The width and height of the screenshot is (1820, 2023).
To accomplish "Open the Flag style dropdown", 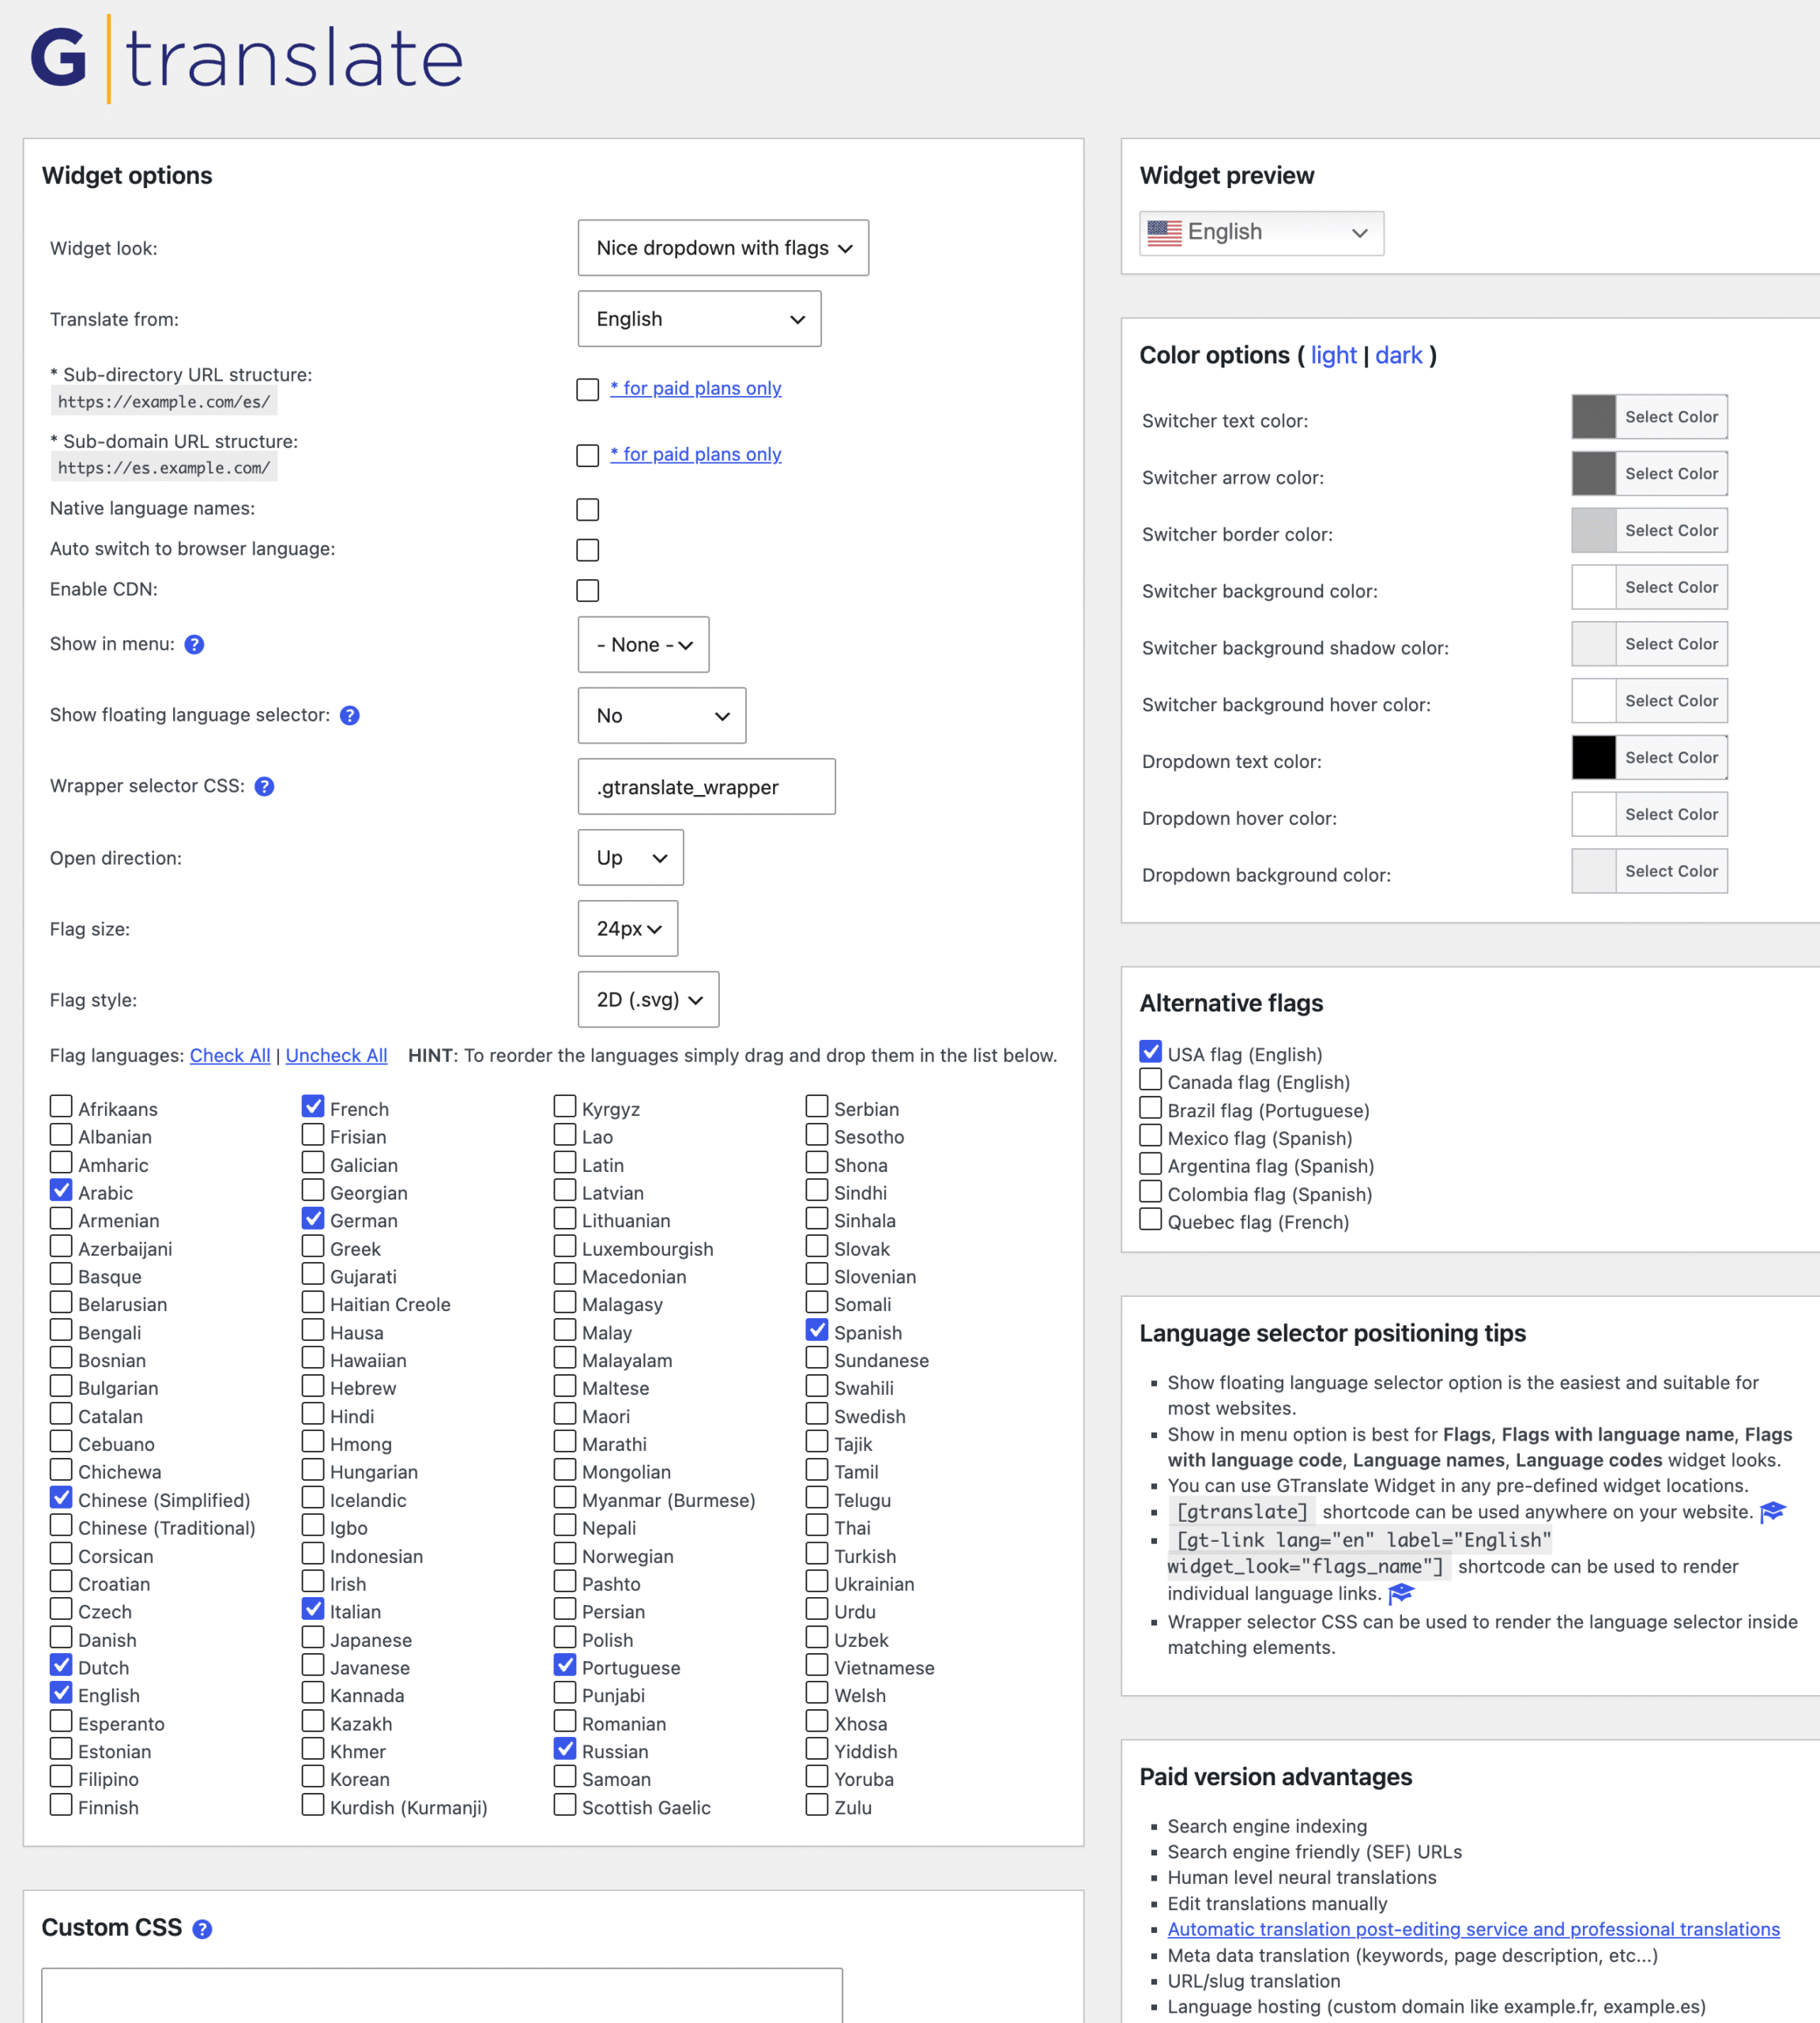I will pos(648,1000).
